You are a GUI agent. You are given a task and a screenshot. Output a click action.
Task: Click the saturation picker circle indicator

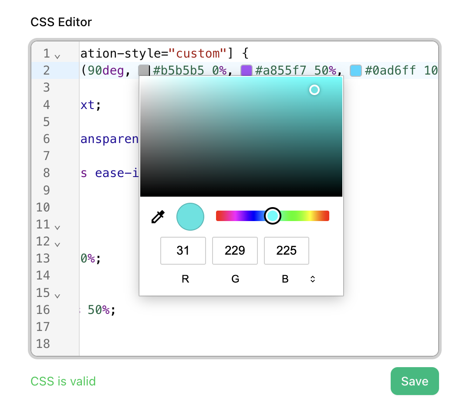tap(314, 90)
